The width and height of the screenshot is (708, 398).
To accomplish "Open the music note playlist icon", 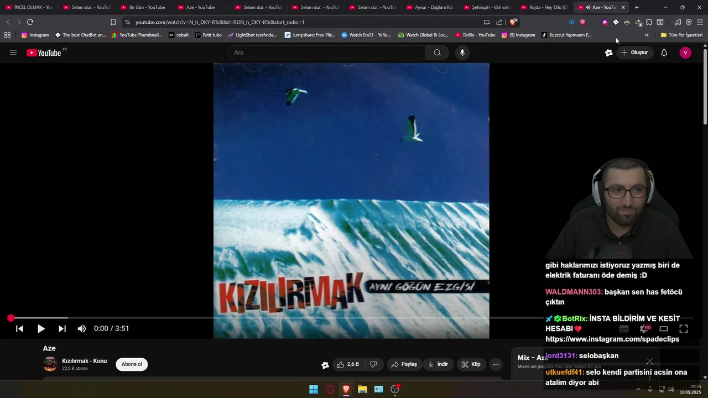I will click(678, 22).
